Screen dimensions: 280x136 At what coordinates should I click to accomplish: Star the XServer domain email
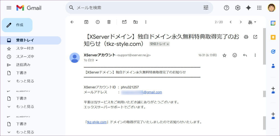coord(224,55)
